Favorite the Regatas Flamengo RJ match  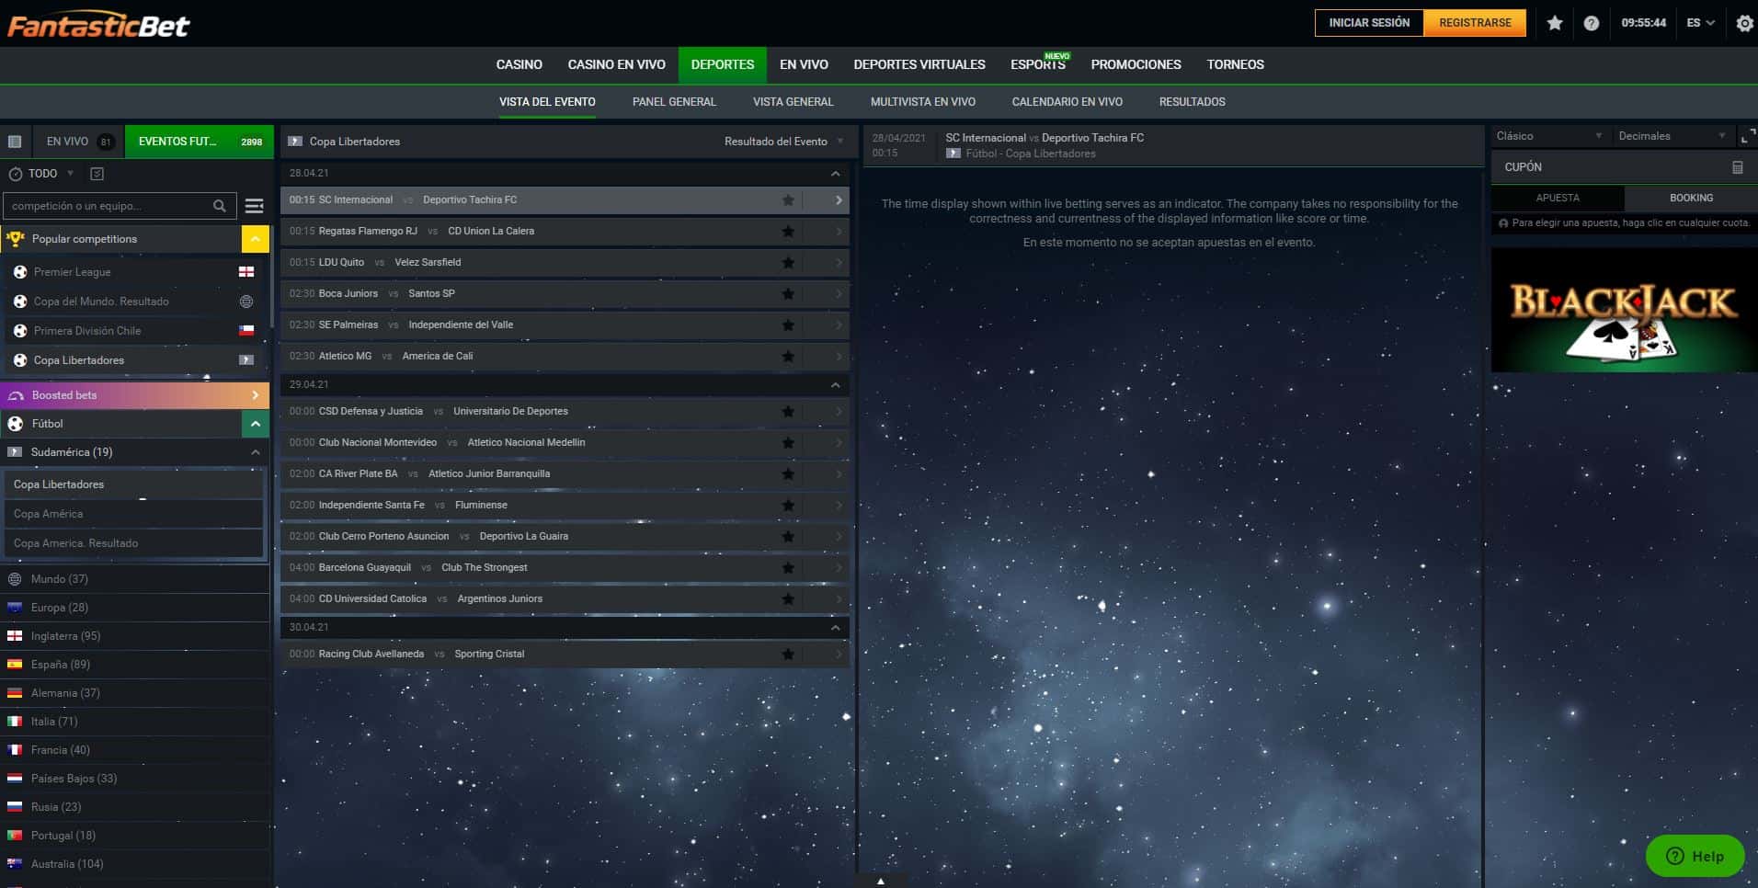point(788,232)
